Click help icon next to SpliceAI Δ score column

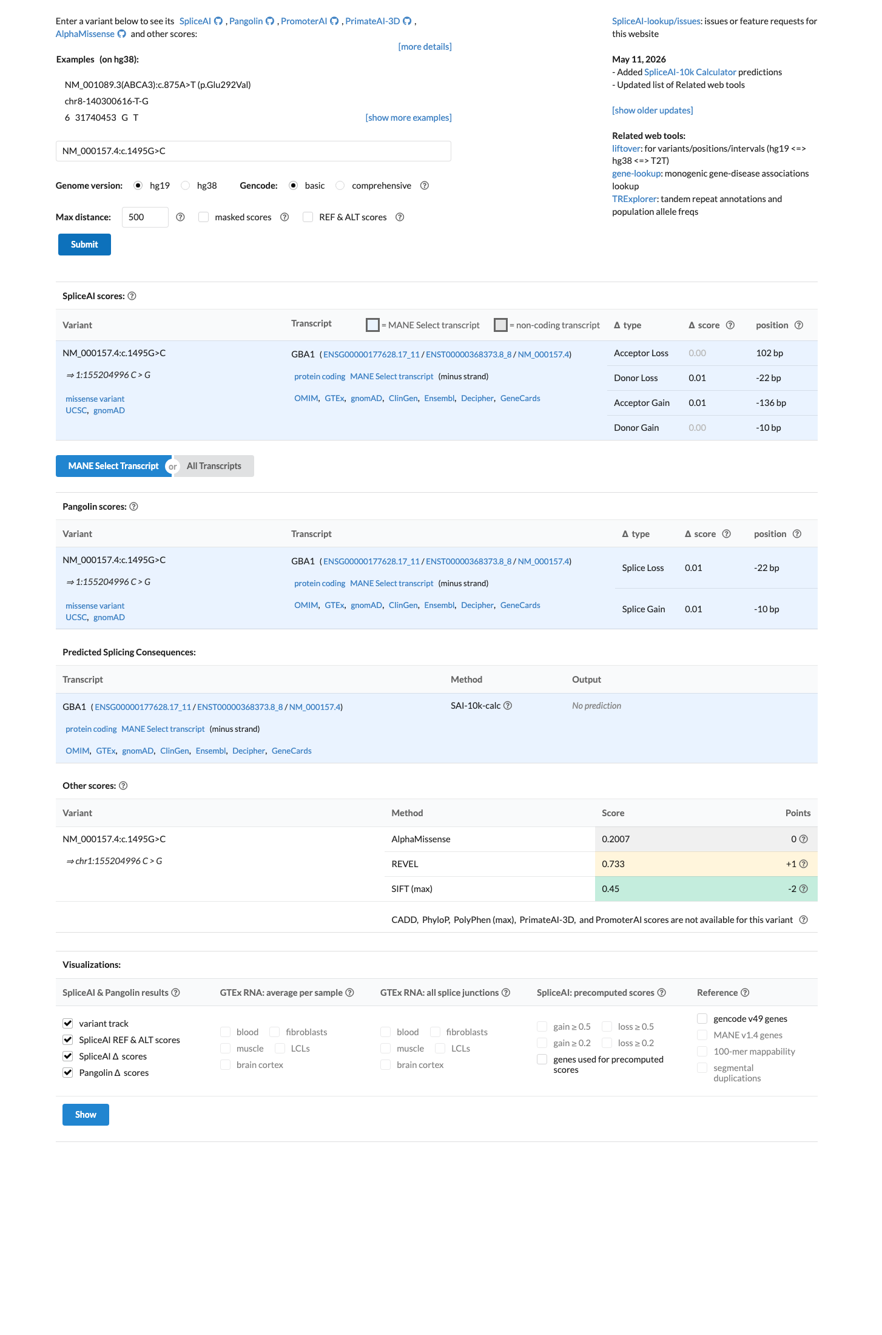[730, 325]
